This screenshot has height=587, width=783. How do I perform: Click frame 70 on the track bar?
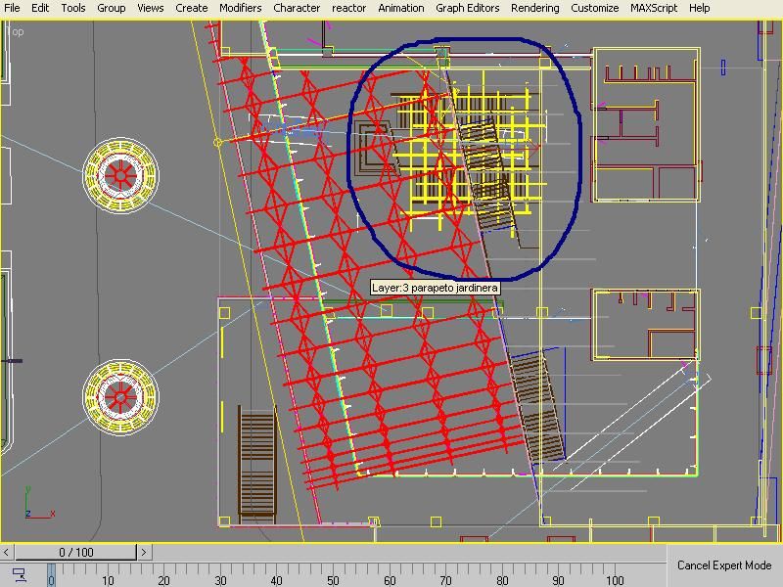tap(446, 580)
